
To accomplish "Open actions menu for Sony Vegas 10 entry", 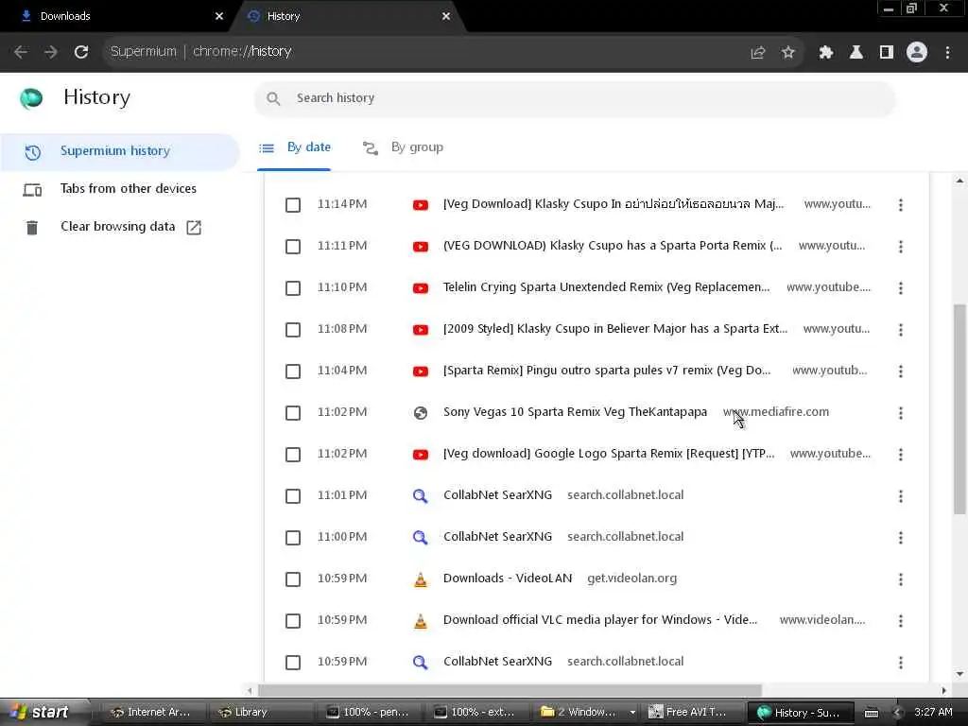I will (x=901, y=413).
